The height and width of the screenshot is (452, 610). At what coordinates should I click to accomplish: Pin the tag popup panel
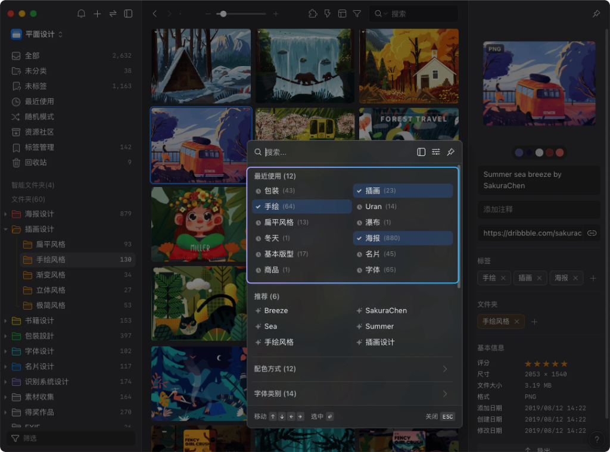(451, 152)
